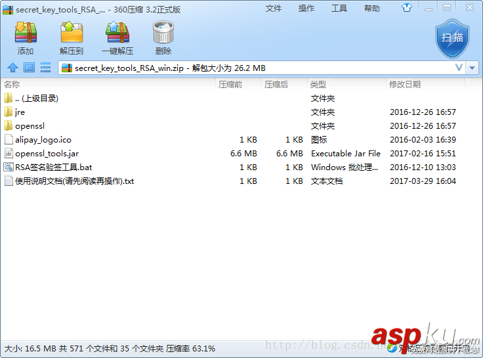This screenshot has height=358, width=483.
Task: Open the 工具 menu
Action: point(339,9)
